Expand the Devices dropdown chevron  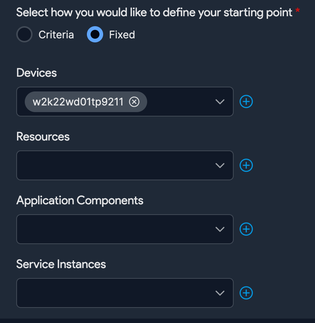pyautogui.click(x=220, y=102)
